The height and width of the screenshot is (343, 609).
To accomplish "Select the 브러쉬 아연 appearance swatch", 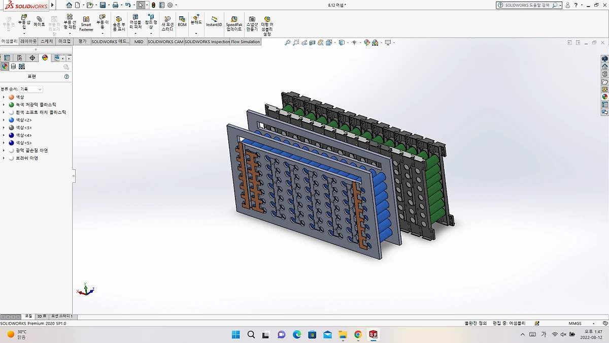I will coord(12,158).
